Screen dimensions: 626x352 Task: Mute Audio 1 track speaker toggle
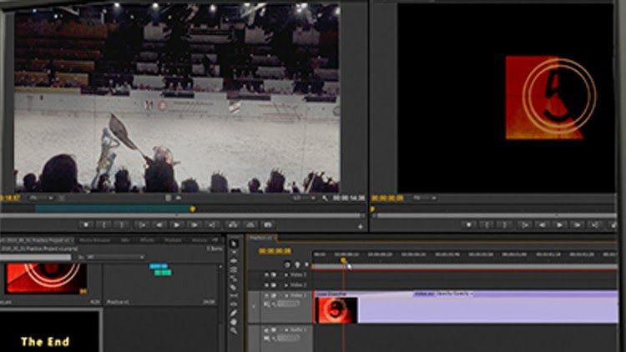pyautogui.click(x=267, y=330)
